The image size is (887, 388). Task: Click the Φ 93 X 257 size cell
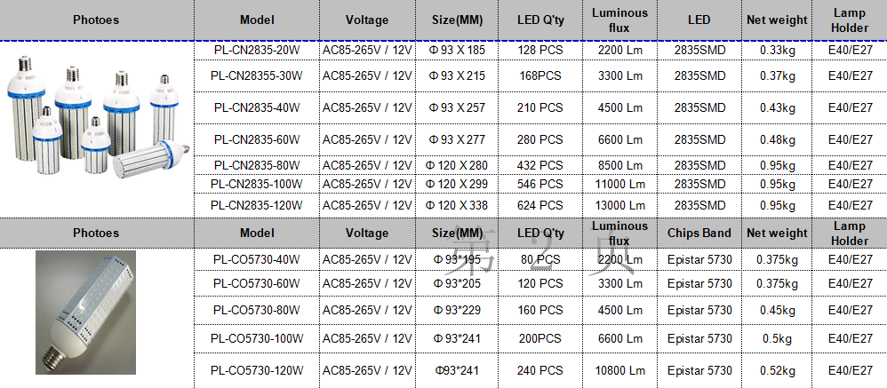click(457, 107)
